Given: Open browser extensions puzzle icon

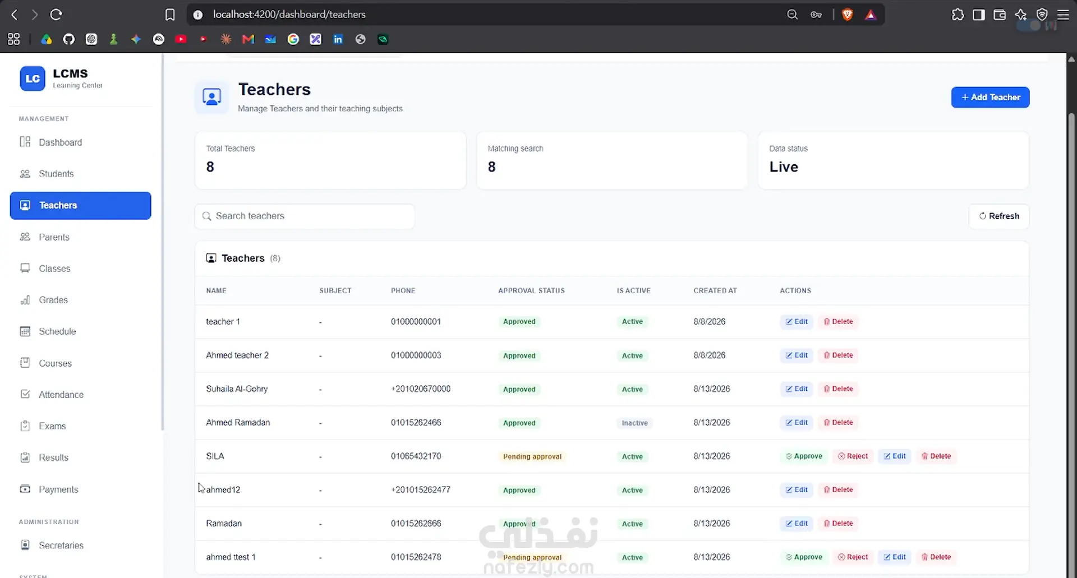Looking at the screenshot, I should point(958,15).
